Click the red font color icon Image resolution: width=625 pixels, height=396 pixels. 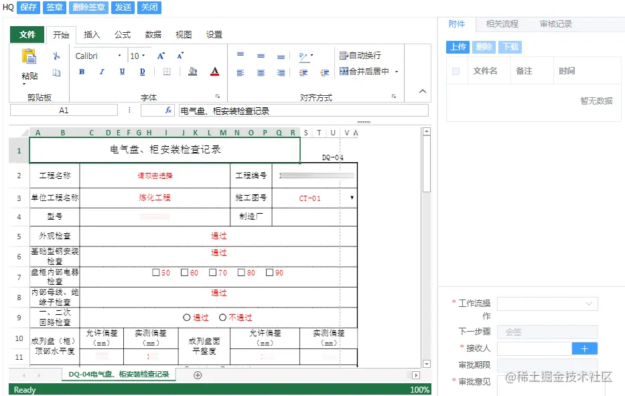tap(214, 72)
